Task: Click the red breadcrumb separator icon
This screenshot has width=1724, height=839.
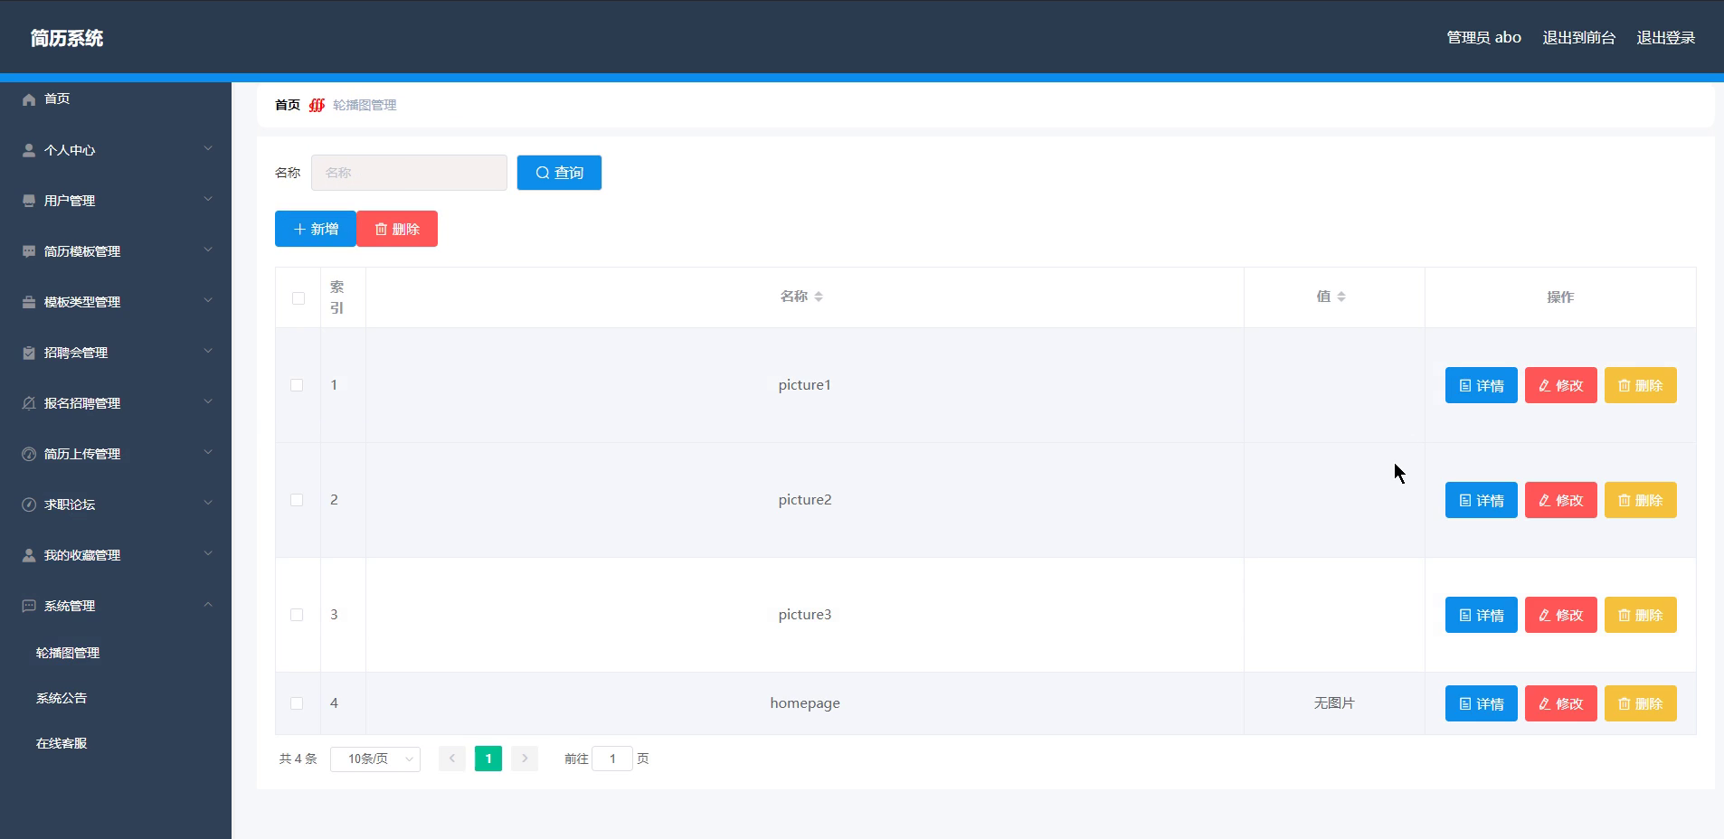Action: (317, 105)
